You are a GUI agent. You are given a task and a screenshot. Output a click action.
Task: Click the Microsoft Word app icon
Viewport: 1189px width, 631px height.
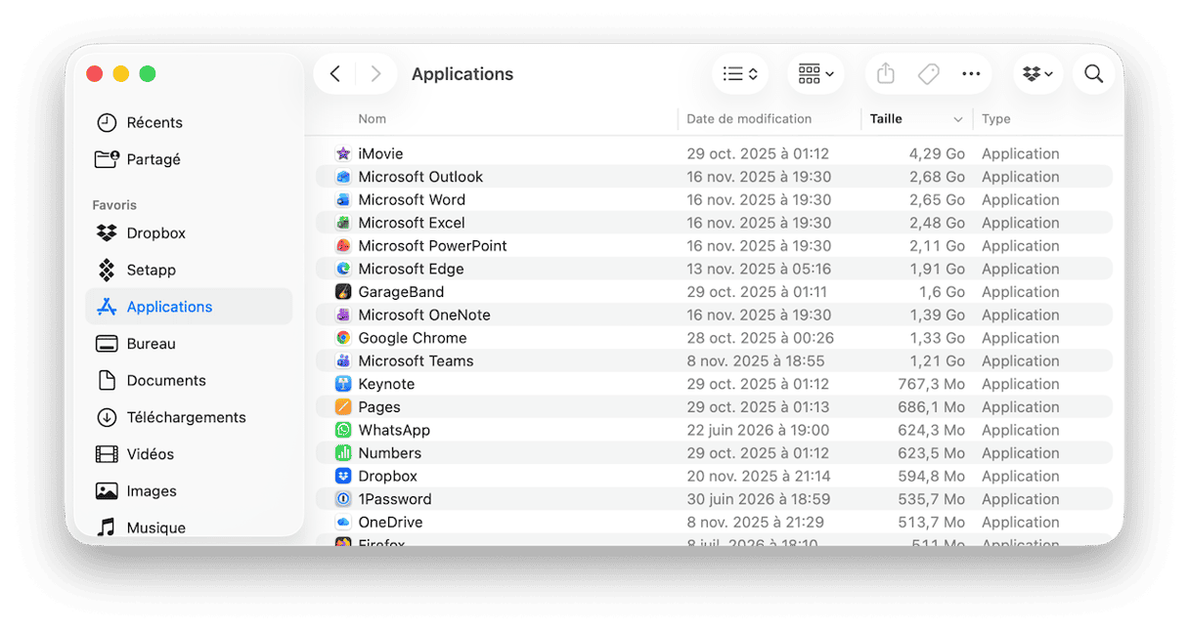pos(343,199)
